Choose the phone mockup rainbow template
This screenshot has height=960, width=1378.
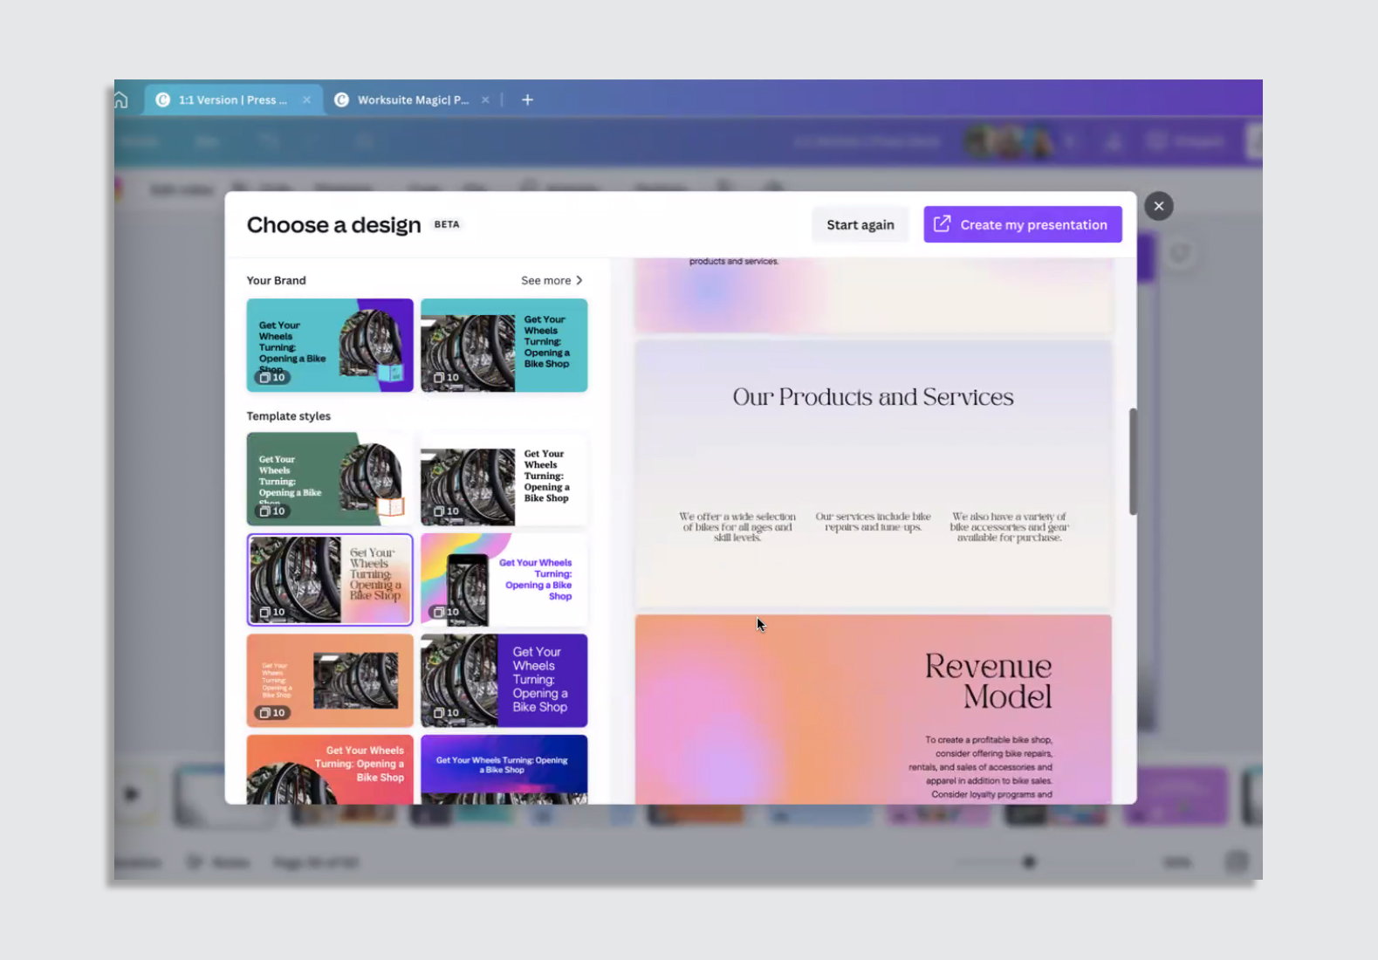pos(504,580)
